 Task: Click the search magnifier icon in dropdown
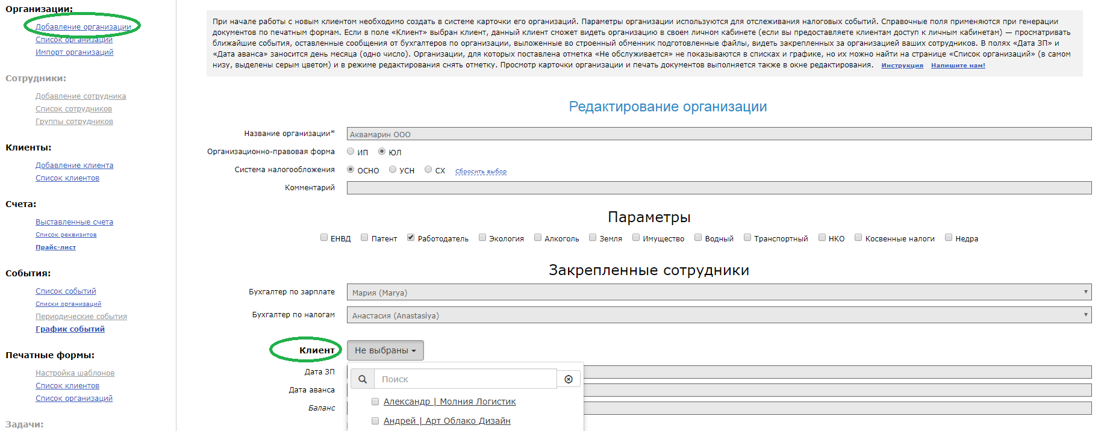pos(363,379)
